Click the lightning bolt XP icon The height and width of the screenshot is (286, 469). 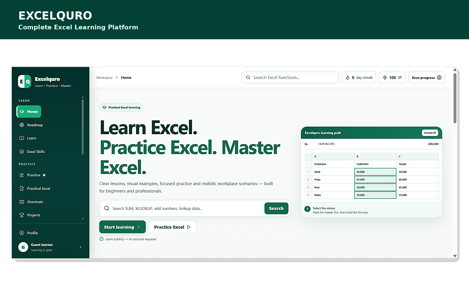[x=385, y=77]
